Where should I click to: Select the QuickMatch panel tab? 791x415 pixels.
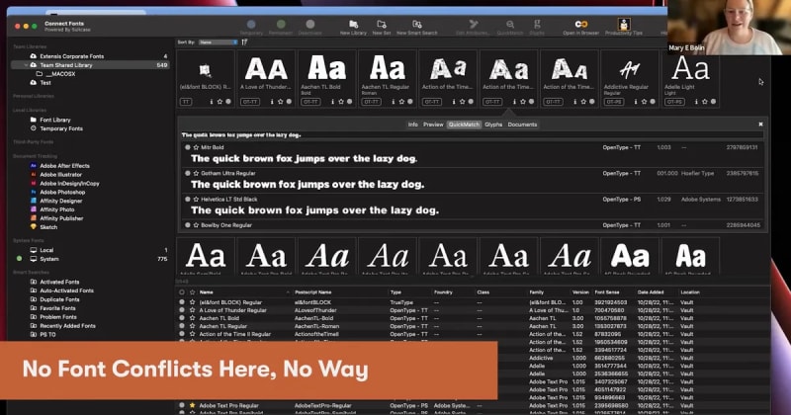[x=464, y=124]
